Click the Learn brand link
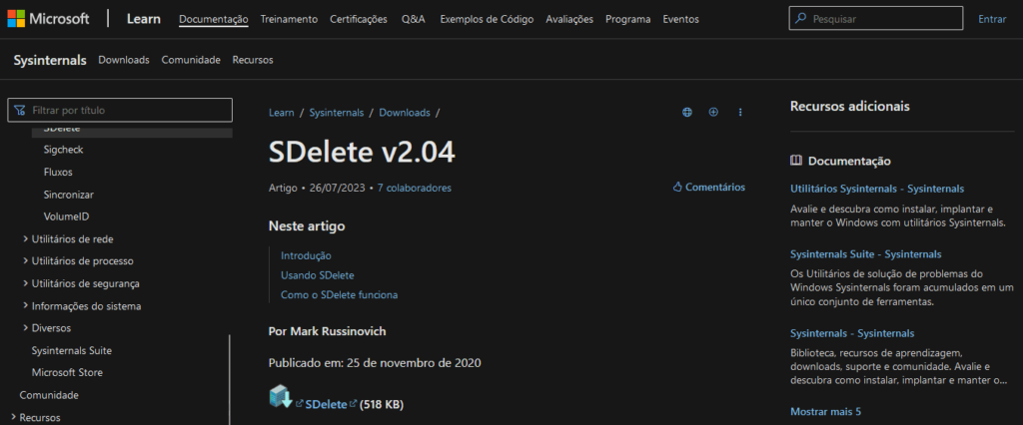Image resolution: width=1023 pixels, height=425 pixels. pos(144,19)
